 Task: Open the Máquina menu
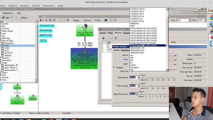coord(13,6)
